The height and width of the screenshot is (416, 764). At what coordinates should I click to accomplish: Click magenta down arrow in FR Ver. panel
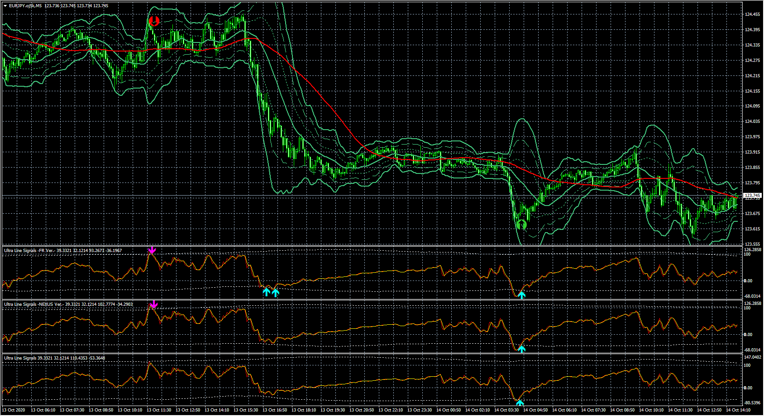coord(152,250)
